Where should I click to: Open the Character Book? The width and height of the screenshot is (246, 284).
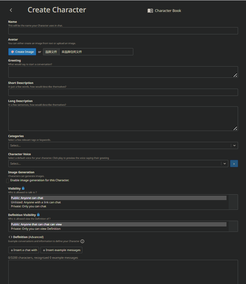click(164, 11)
